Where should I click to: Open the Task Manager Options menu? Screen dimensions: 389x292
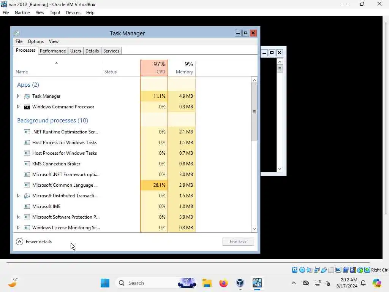[36, 41]
